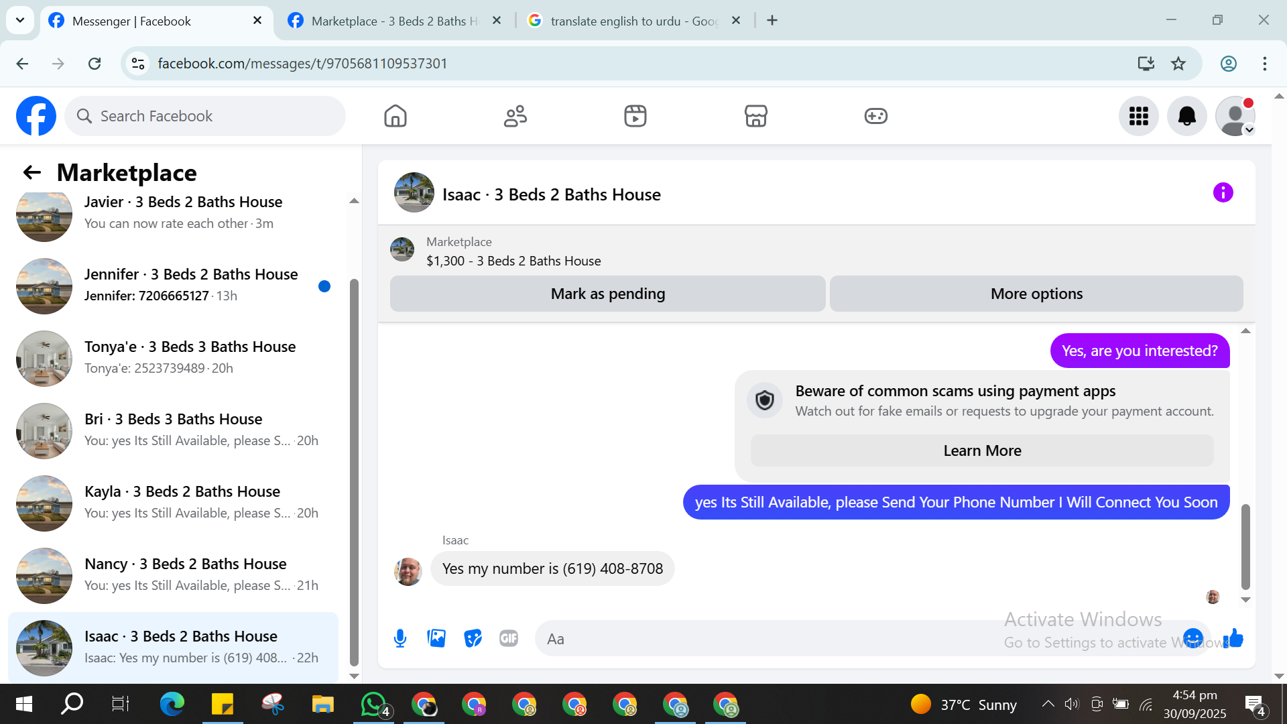Open the Windows Start menu
This screenshot has width=1287, height=724.
pos(24,704)
